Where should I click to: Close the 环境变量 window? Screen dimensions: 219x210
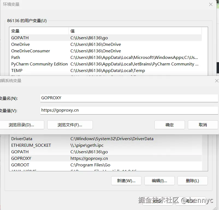211,4
